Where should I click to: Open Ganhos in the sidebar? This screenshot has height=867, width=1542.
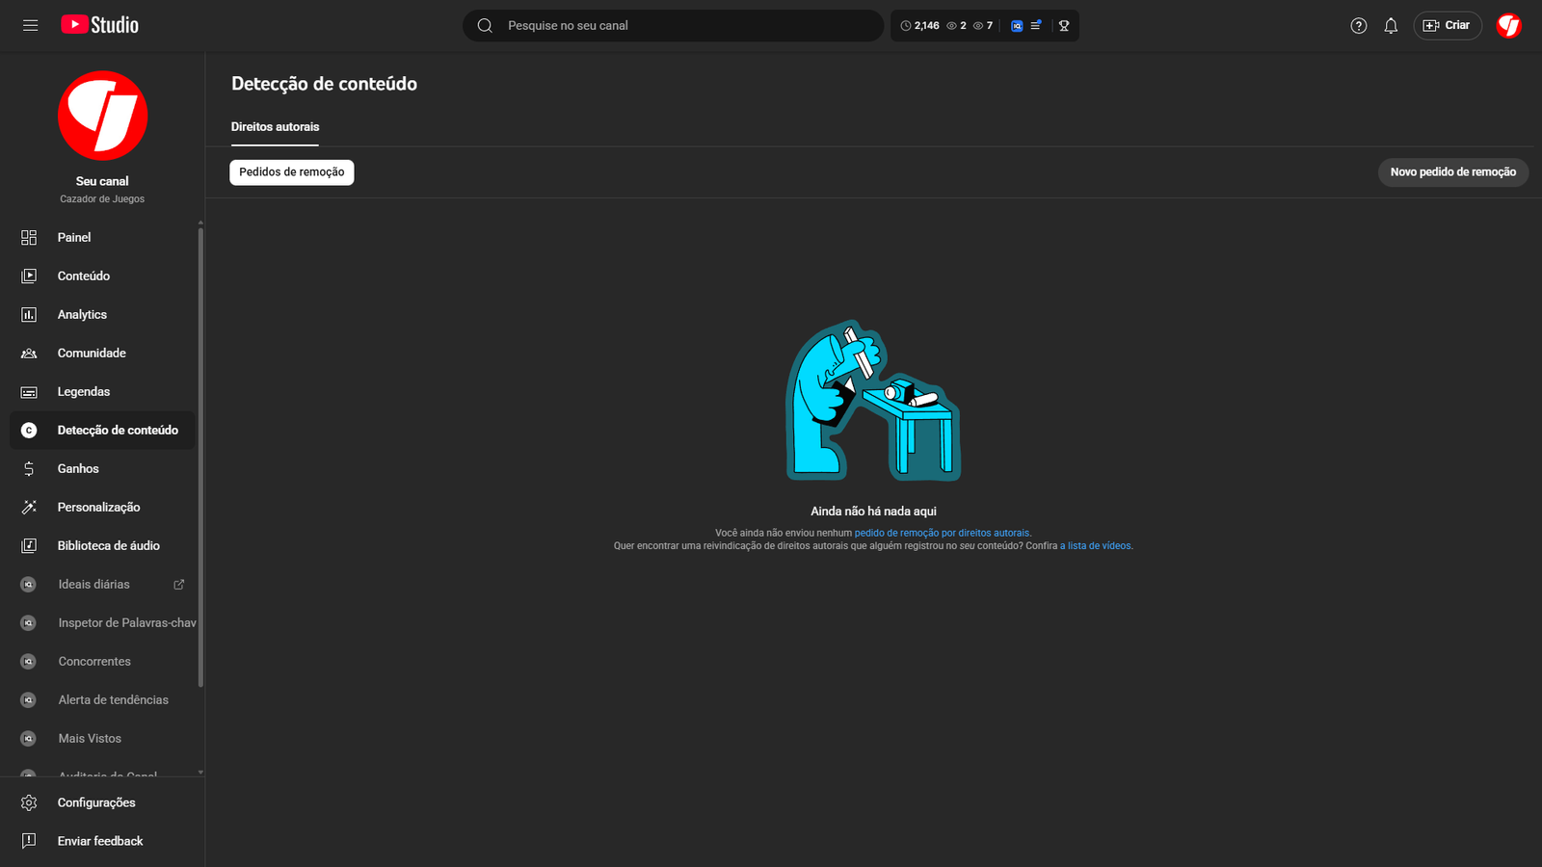(102, 468)
